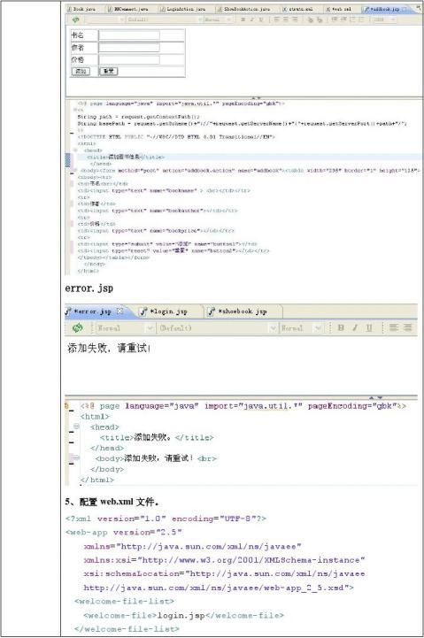Toggle Italic in the error.jsp design toolbar
Viewport: 424px width, 638px height.
pyautogui.click(x=355, y=327)
